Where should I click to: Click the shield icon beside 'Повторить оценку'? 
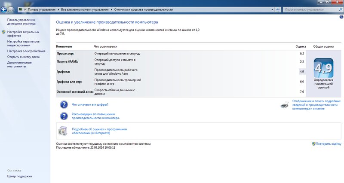(313, 144)
